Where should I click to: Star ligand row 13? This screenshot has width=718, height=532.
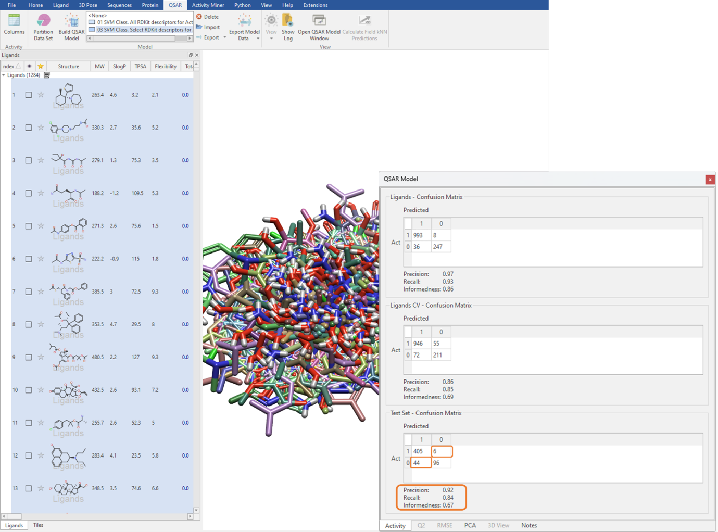(x=41, y=488)
